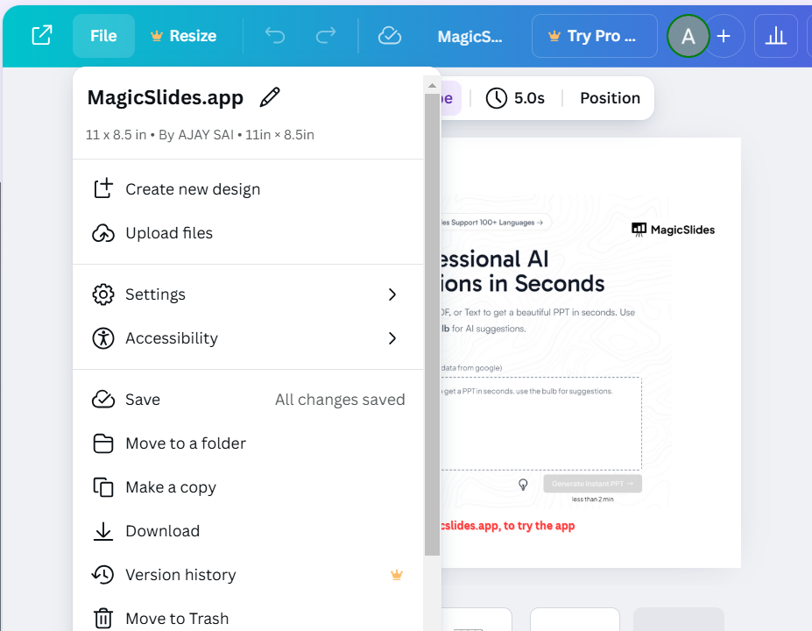Image resolution: width=812 pixels, height=631 pixels.
Task: Add collaborators with the plus icon
Action: 724,36
